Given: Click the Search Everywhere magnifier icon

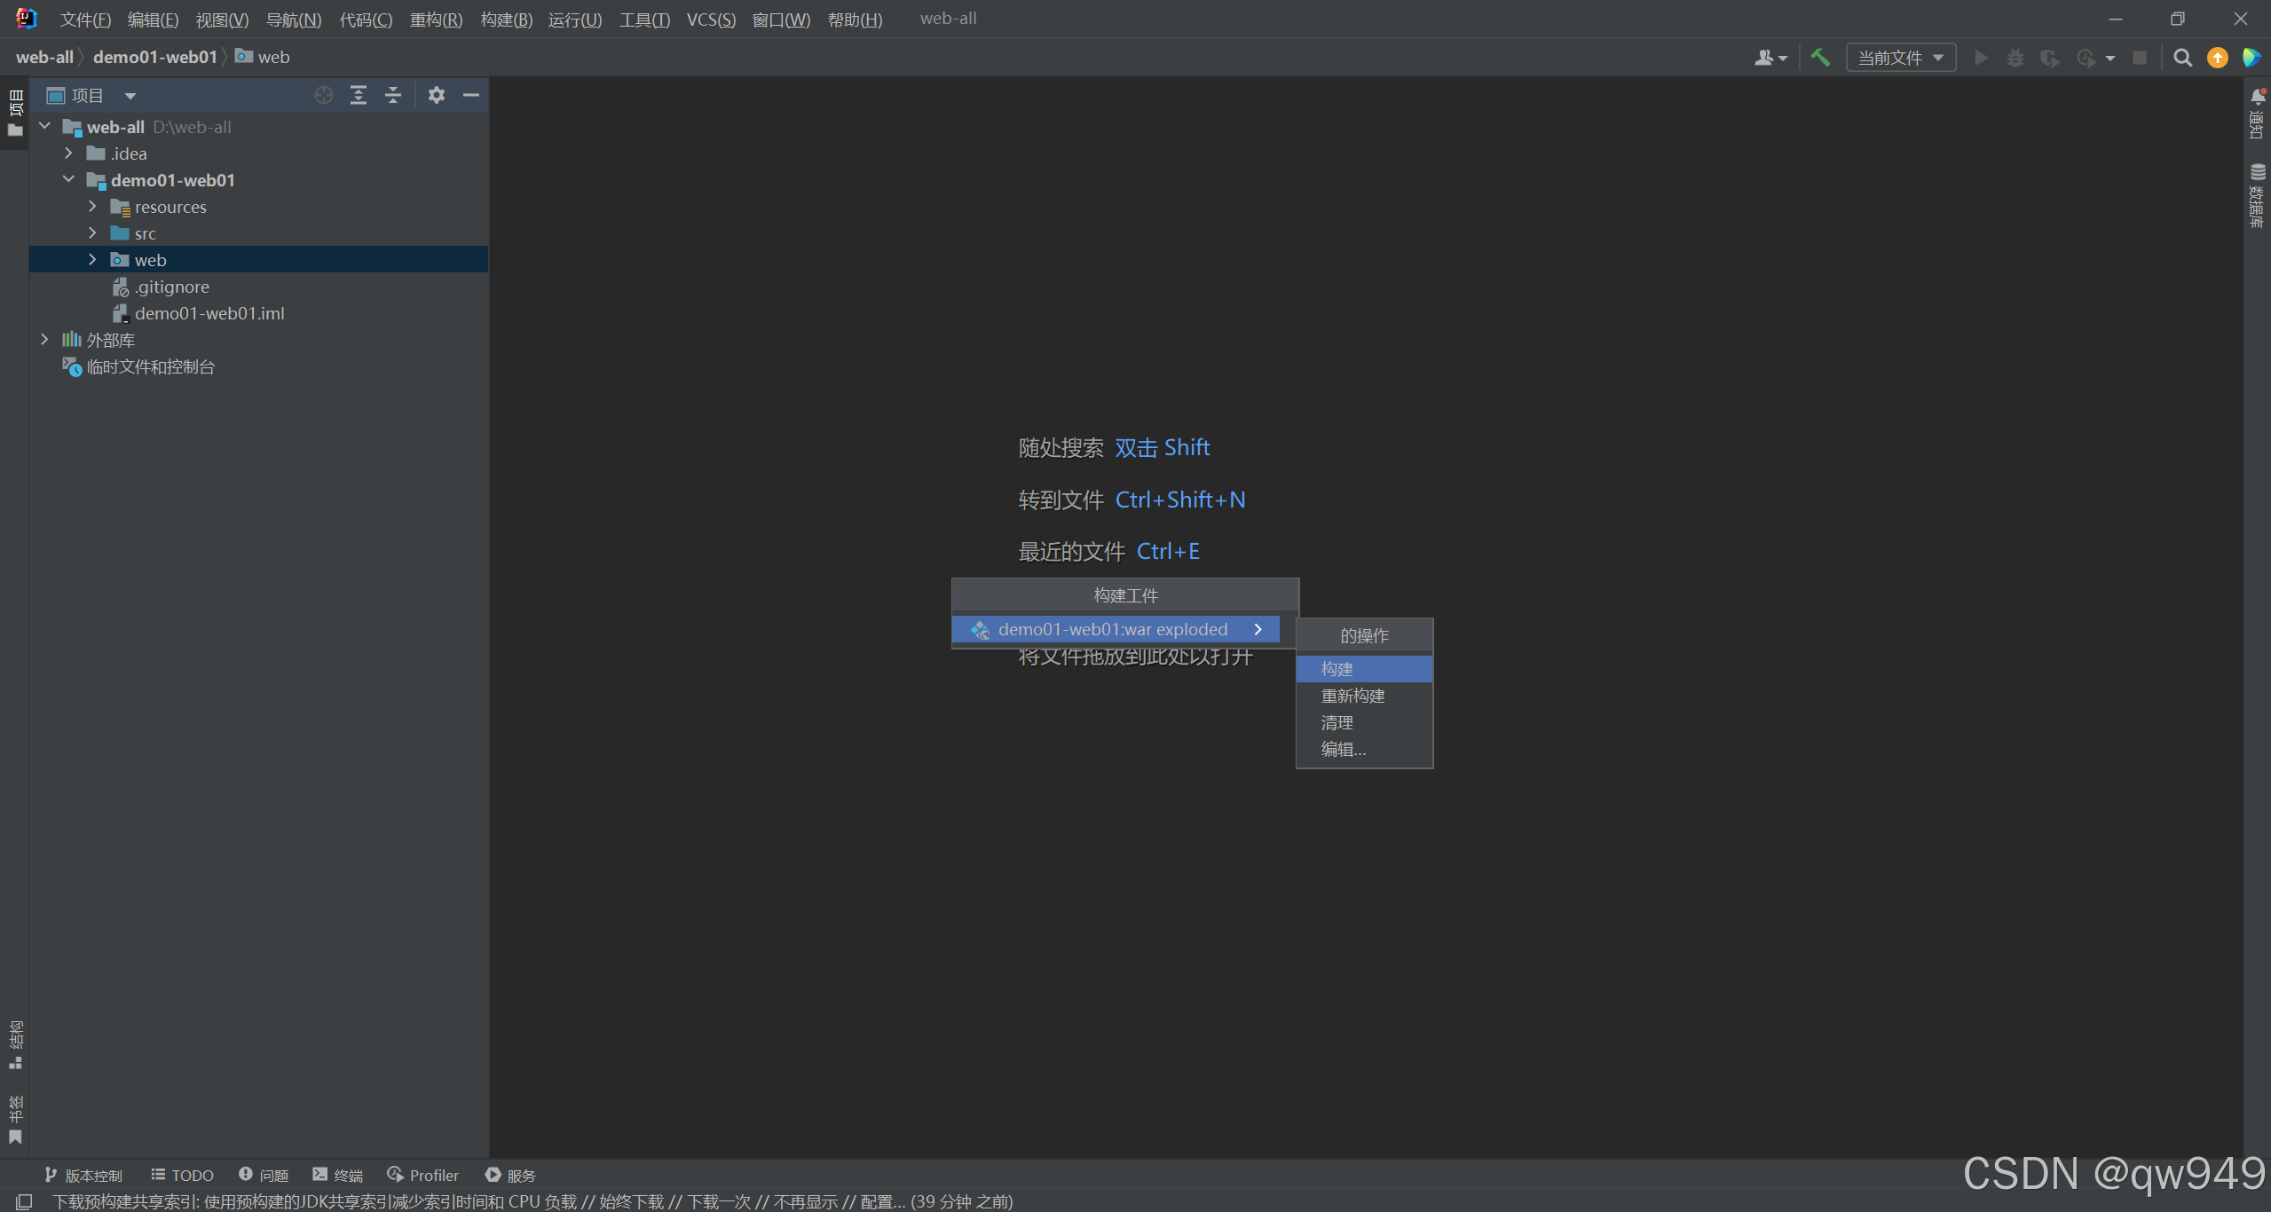Looking at the screenshot, I should (x=2182, y=58).
